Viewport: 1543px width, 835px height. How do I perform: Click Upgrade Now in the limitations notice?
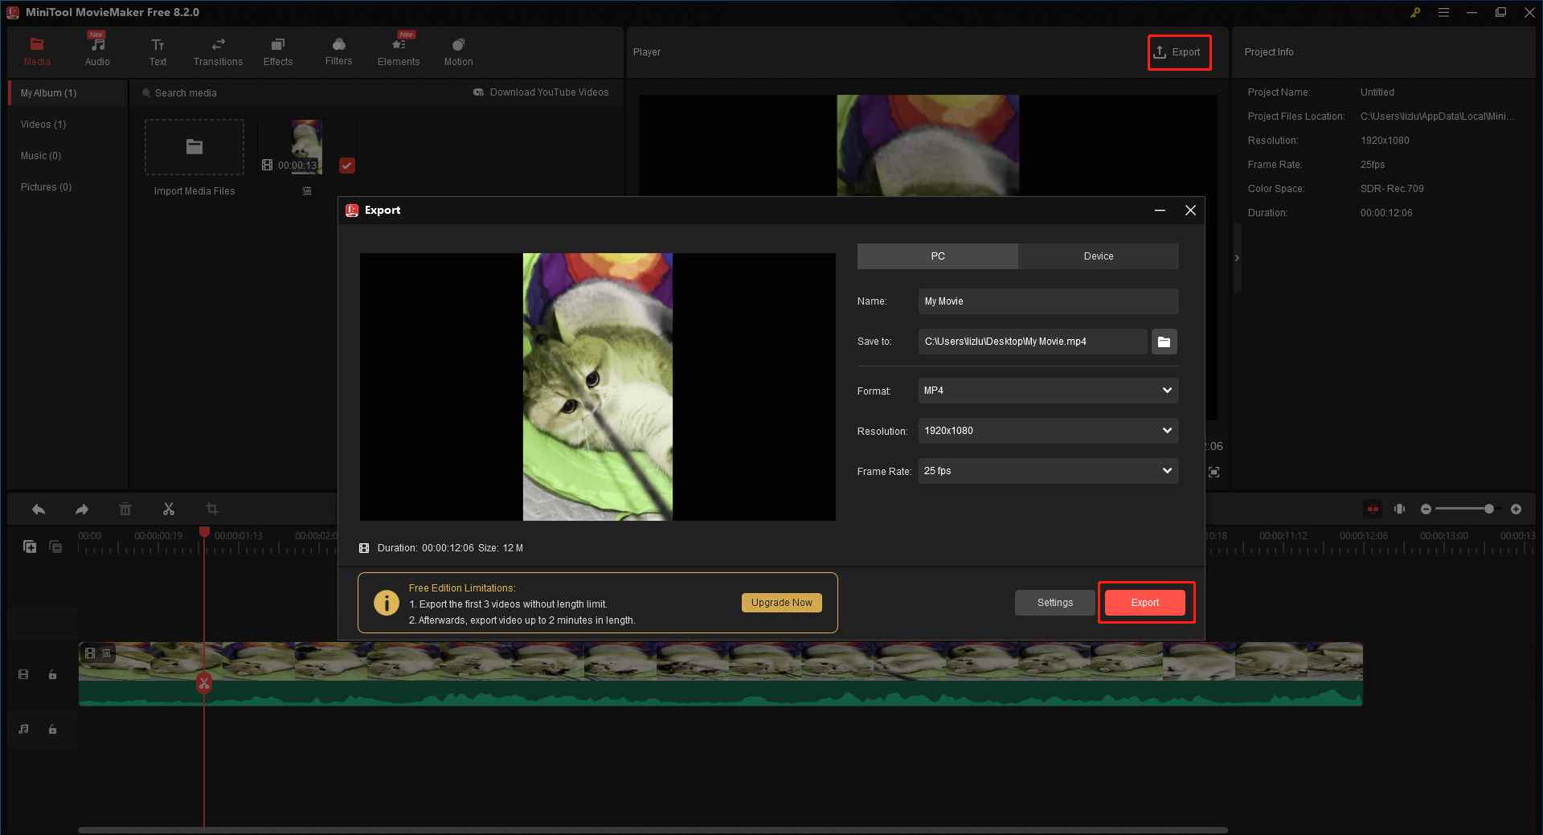(x=781, y=603)
